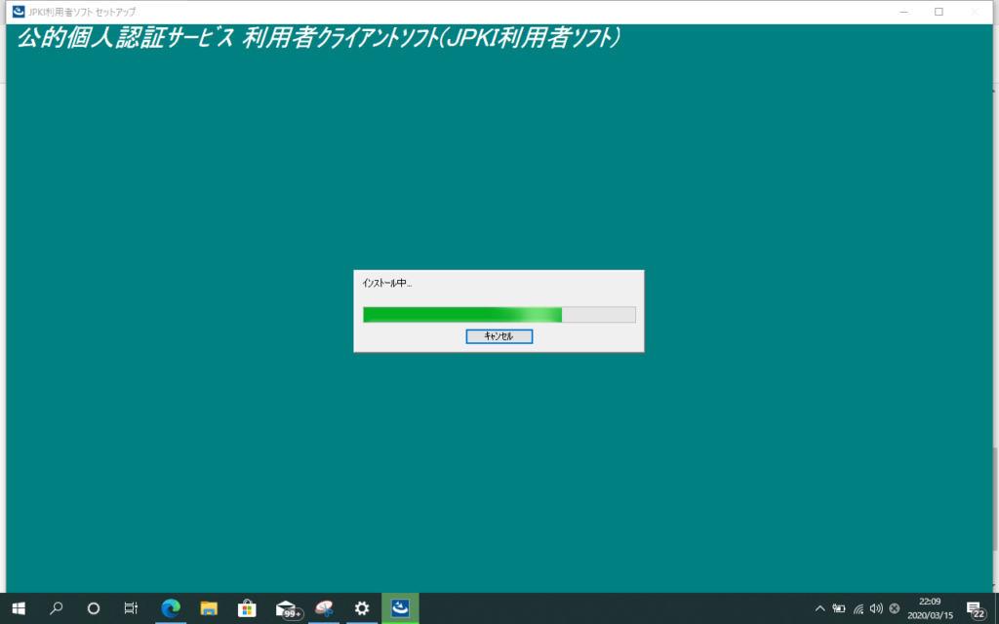Viewport: 999px width, 624px height.
Task: Open Action Center notifications icon
Action: (975, 608)
